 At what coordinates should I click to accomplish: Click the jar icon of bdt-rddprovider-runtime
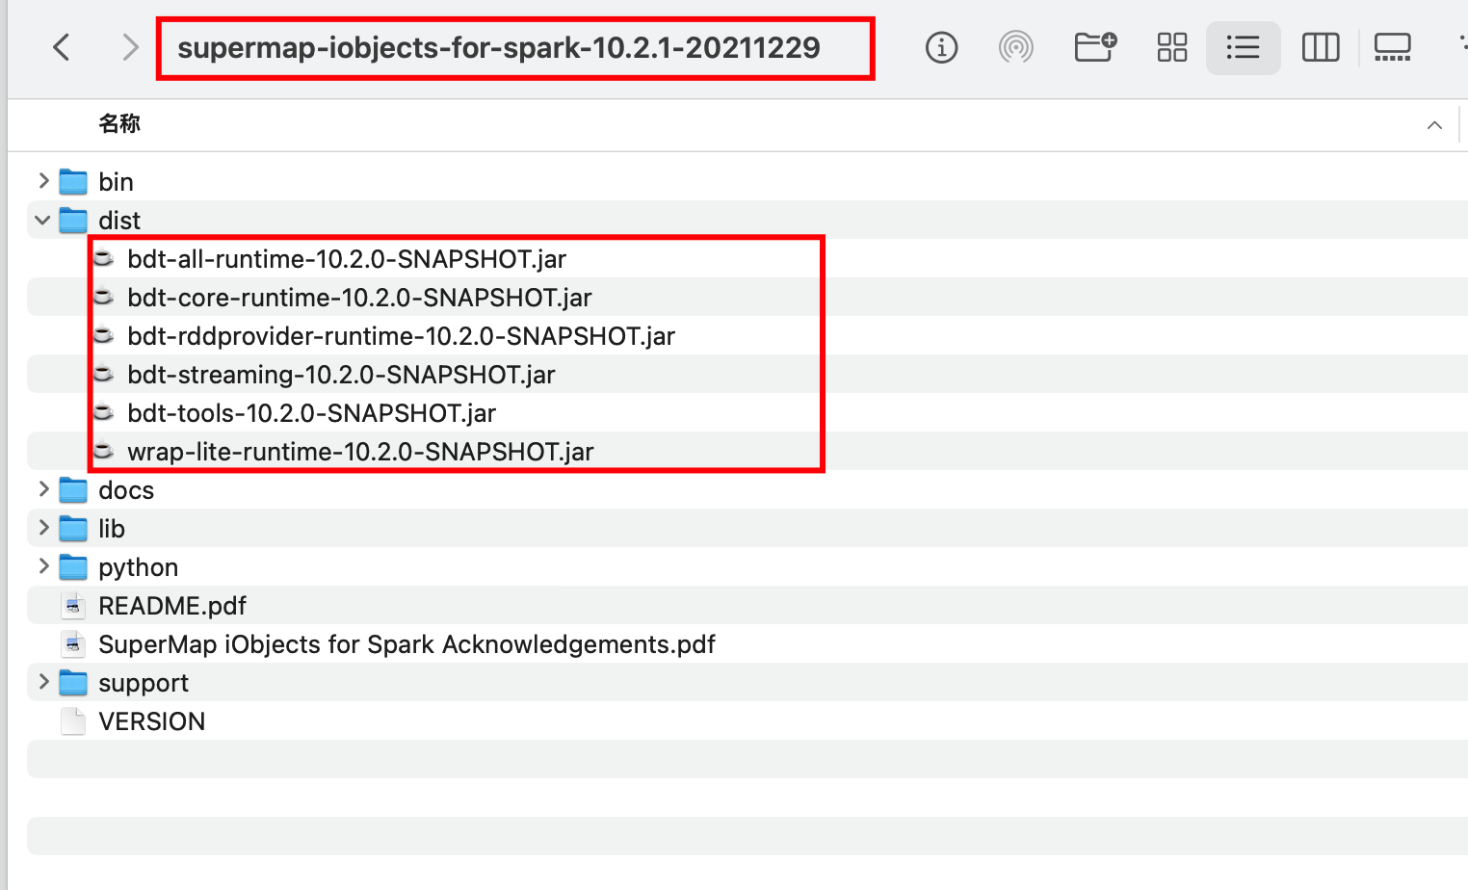(x=103, y=335)
